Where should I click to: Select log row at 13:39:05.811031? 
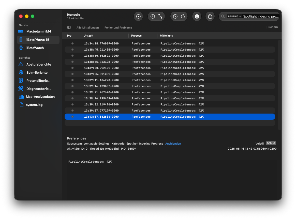pos(170,74)
